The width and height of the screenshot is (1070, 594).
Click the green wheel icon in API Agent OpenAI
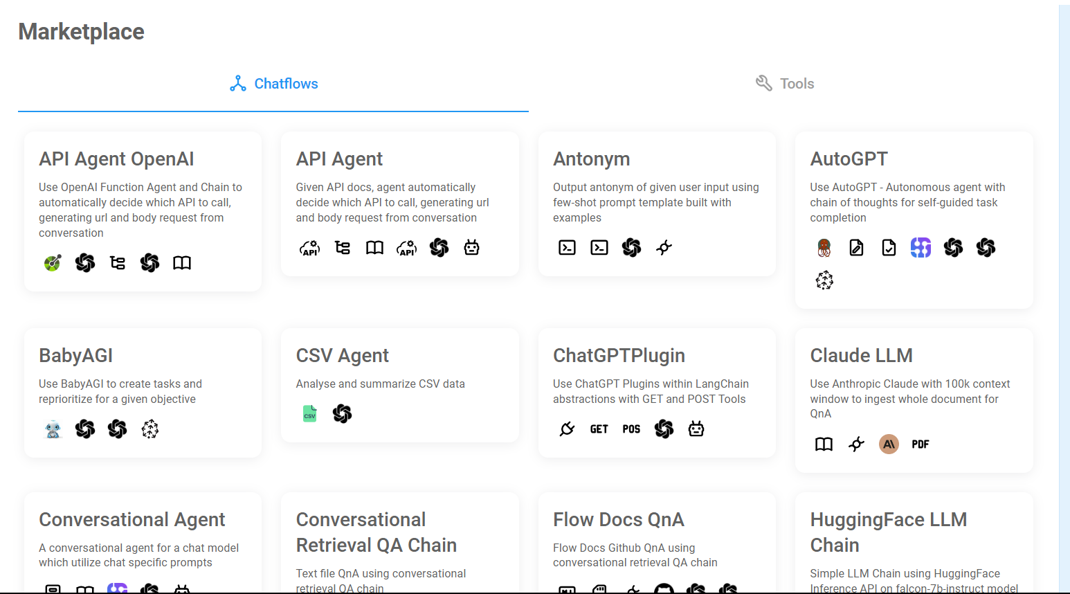coord(53,262)
